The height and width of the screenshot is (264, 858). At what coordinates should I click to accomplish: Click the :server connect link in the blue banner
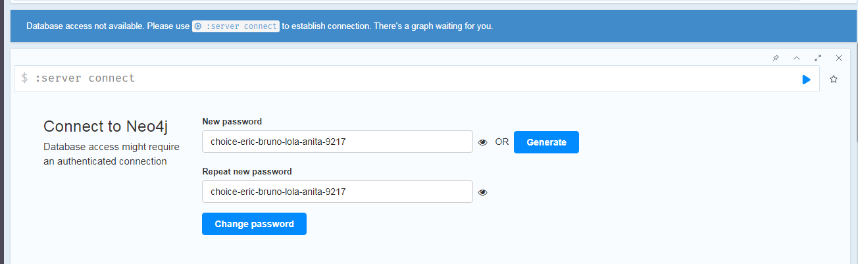(x=236, y=26)
